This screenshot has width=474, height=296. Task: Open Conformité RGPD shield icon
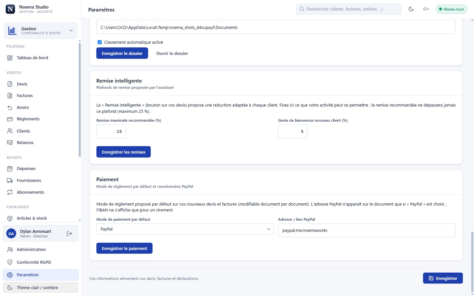tap(10, 262)
